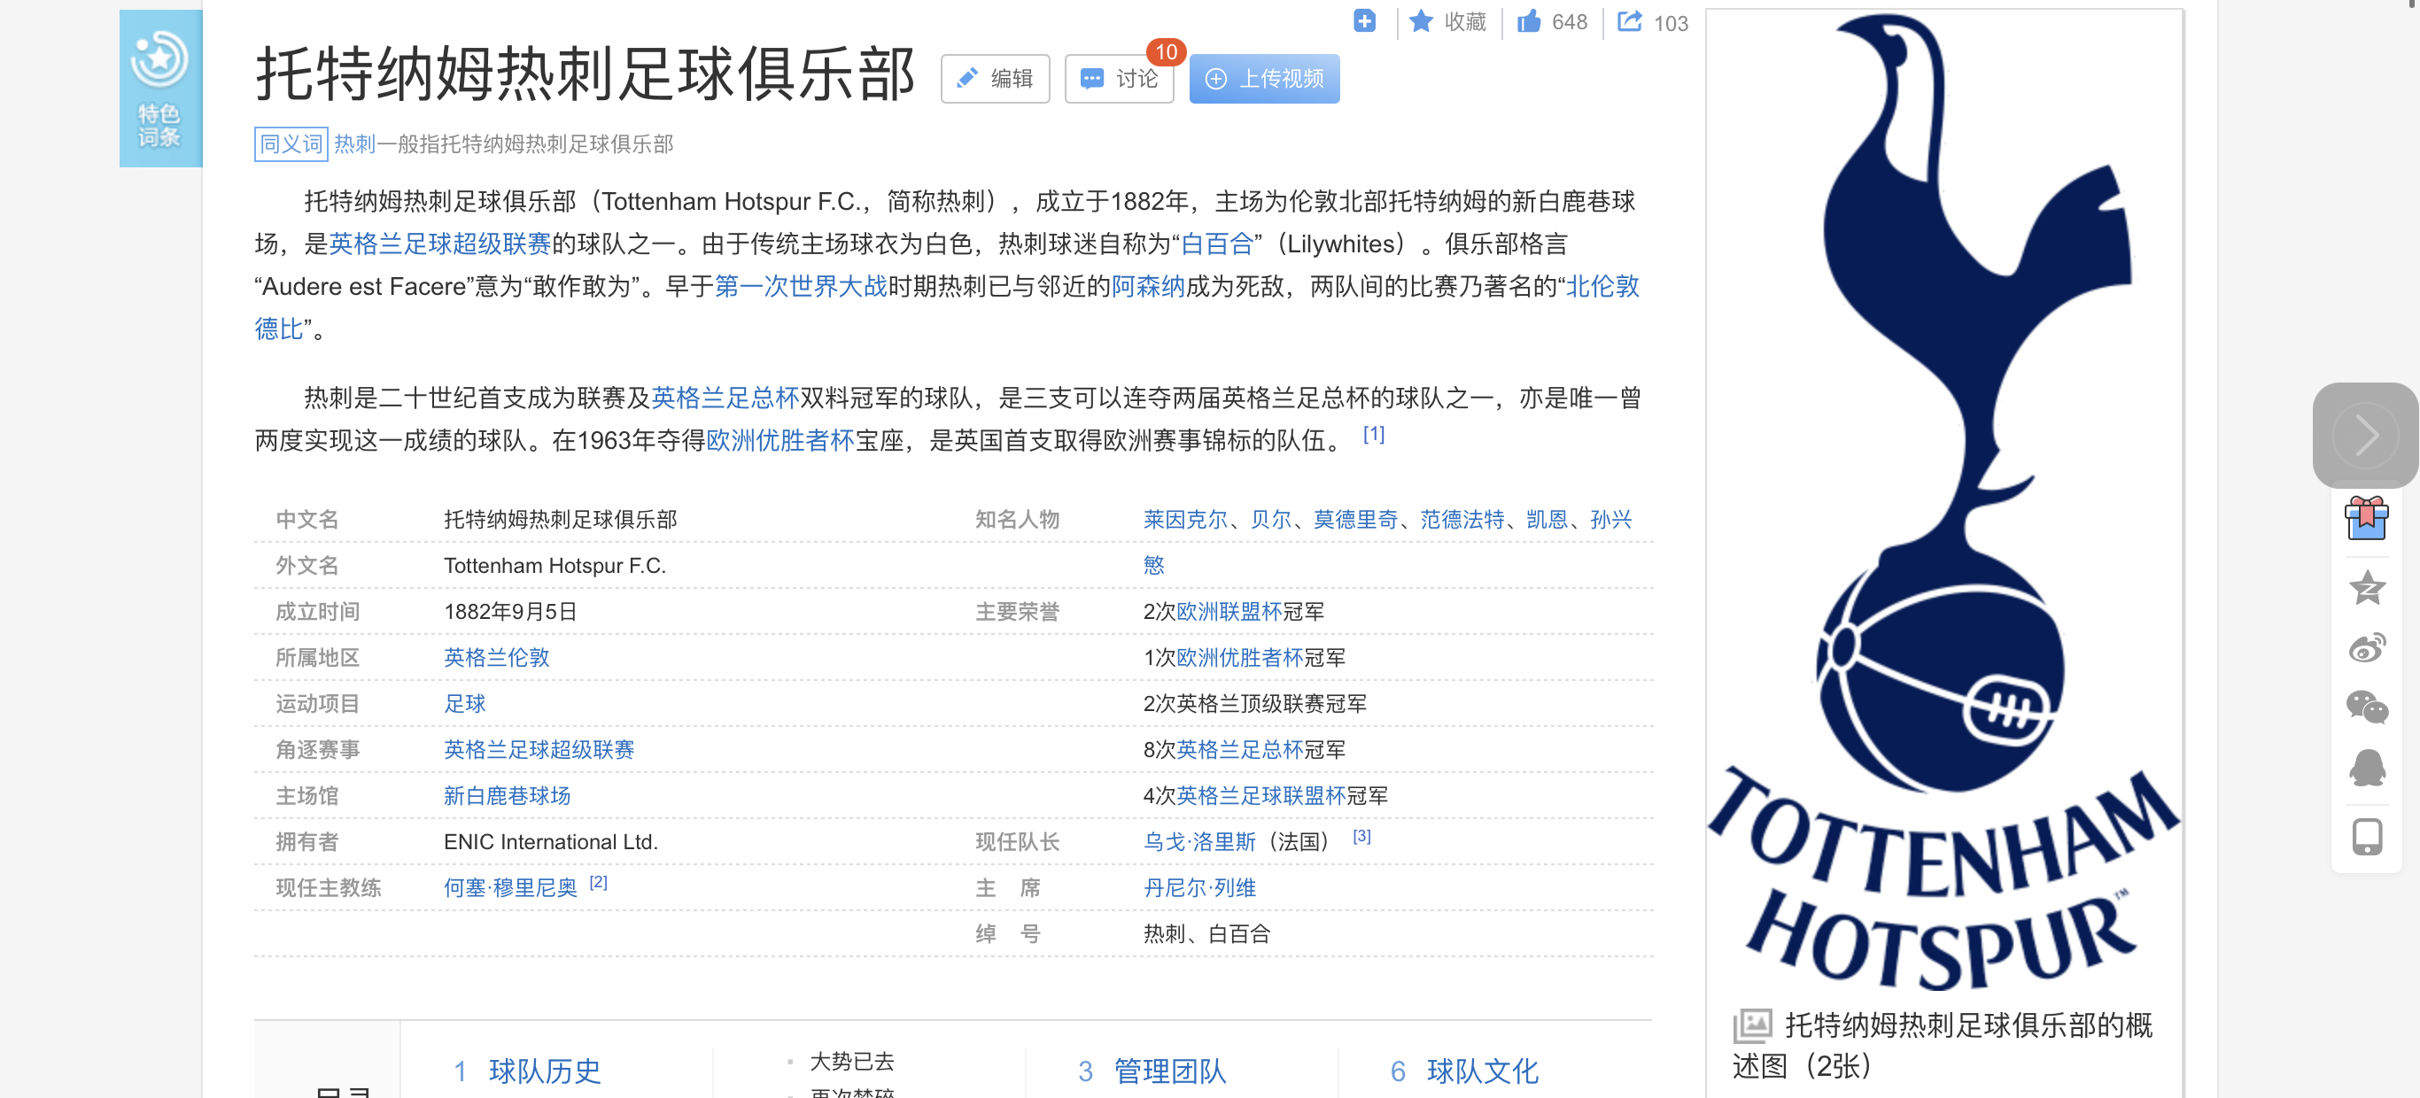Open the 莱因克尔 player link
Viewport: 2420px width, 1098px height.
(1184, 520)
